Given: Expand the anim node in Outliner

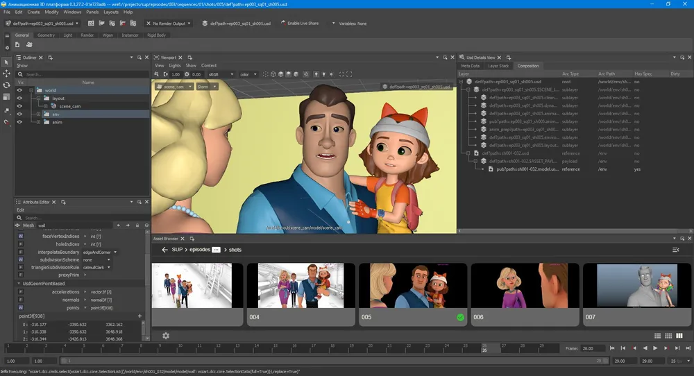Looking at the screenshot, I should pyautogui.click(x=38, y=122).
